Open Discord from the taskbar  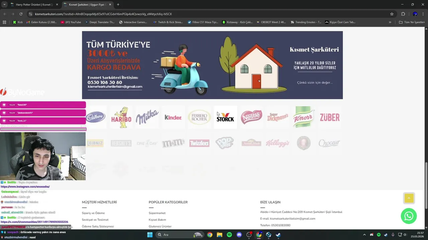(x=239, y=235)
